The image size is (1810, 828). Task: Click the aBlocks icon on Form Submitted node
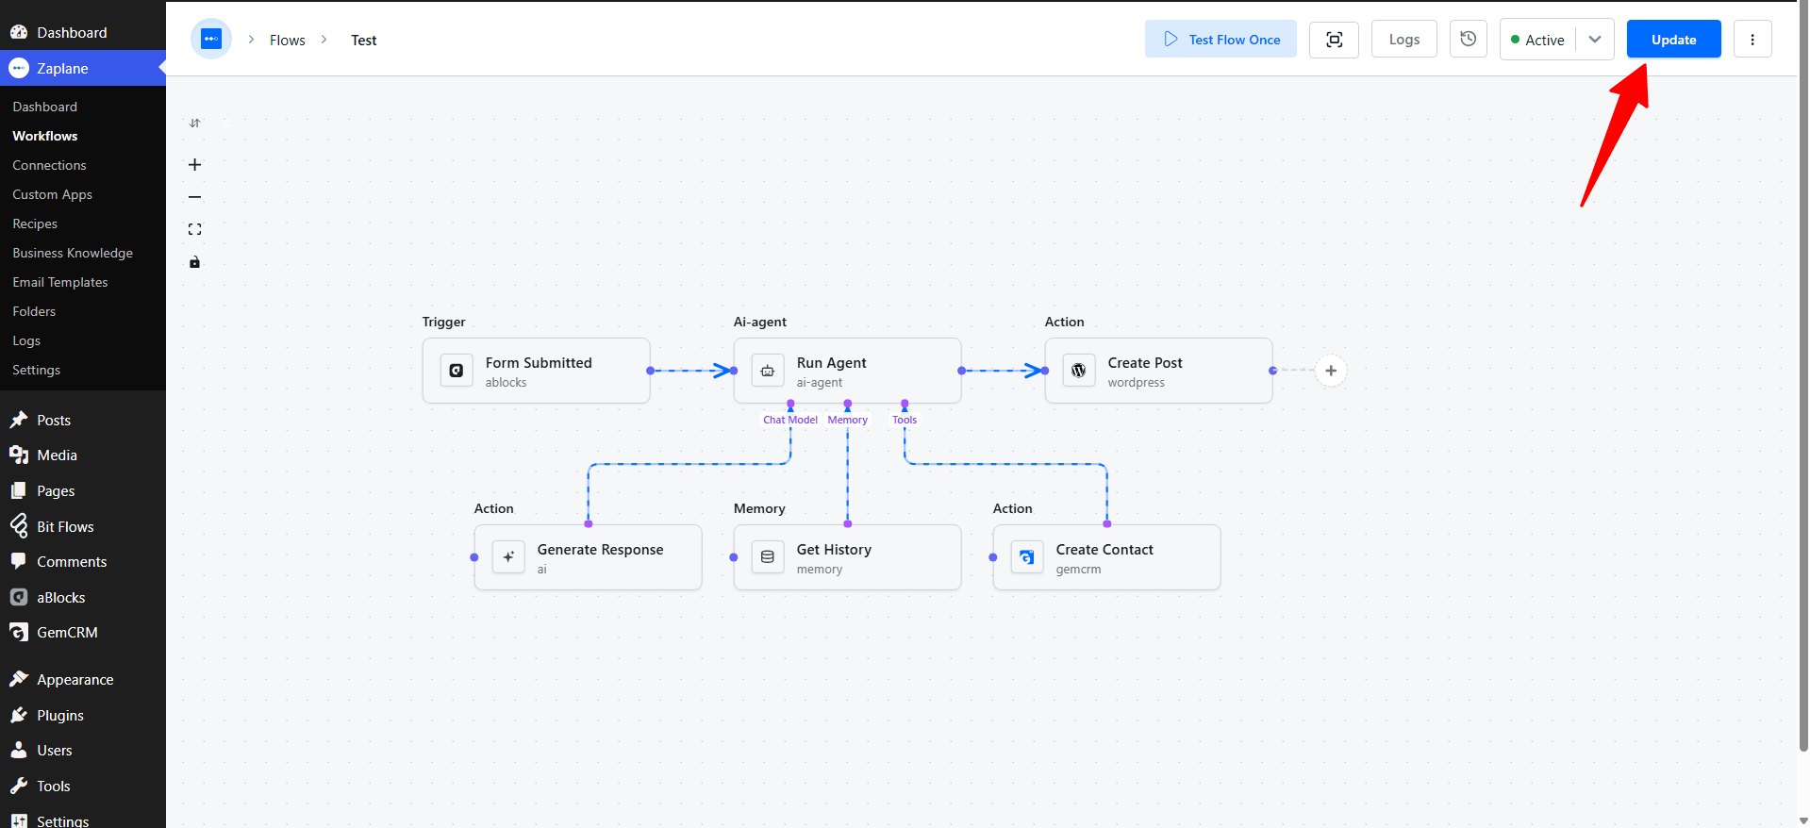pos(457,371)
